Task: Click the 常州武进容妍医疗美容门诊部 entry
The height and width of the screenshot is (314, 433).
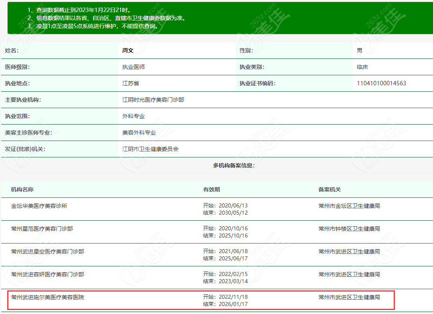Action: click(x=48, y=274)
